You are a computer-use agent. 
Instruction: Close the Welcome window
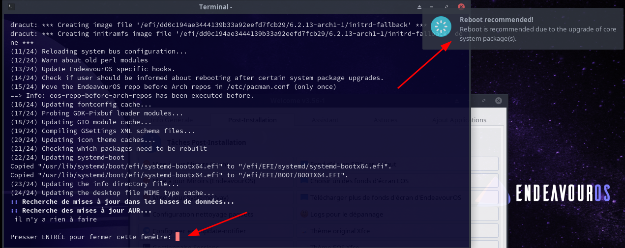499,101
